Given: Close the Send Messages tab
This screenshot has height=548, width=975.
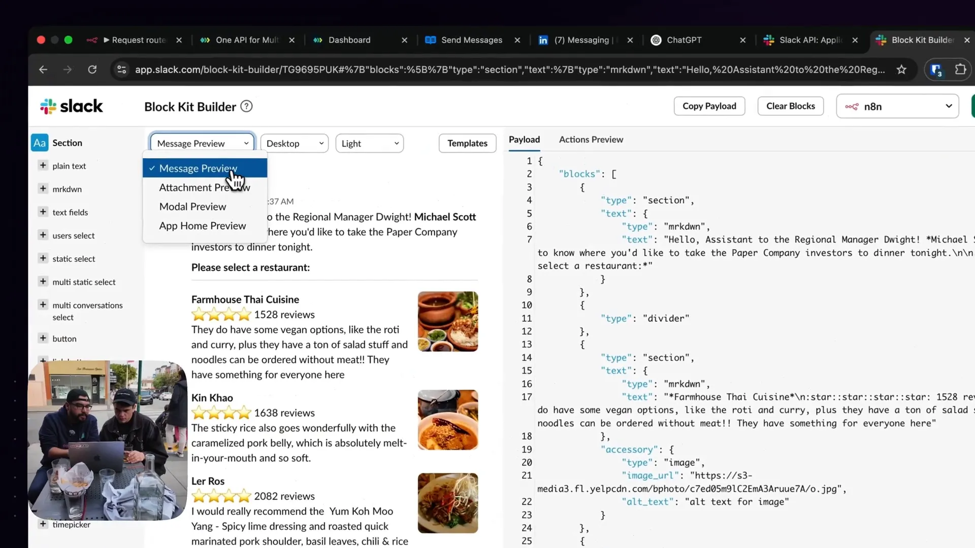Looking at the screenshot, I should click(x=517, y=40).
